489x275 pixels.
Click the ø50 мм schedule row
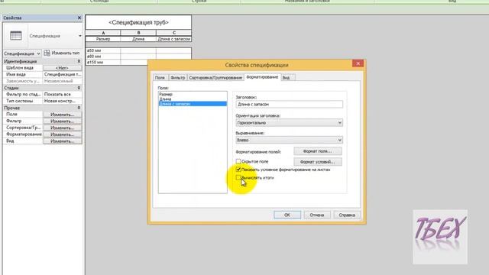tap(138, 50)
